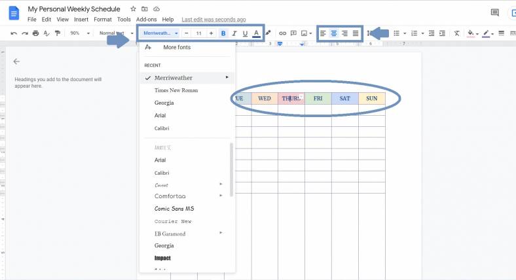Click the Redo icon
The width and height of the screenshot is (516, 280).
coord(25,33)
